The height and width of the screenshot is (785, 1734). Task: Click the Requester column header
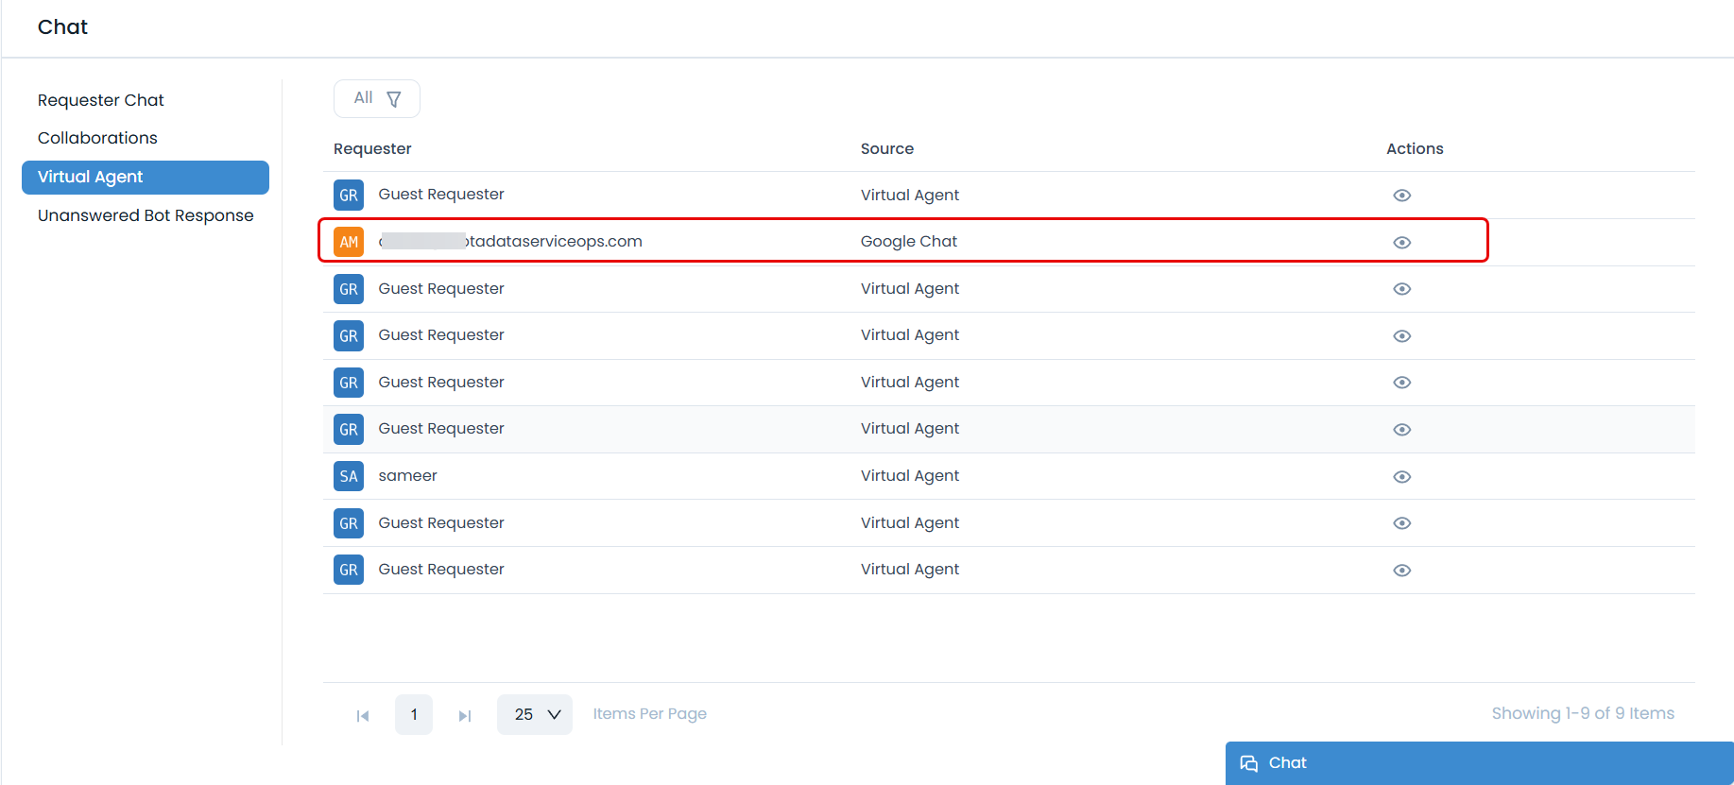(x=372, y=149)
